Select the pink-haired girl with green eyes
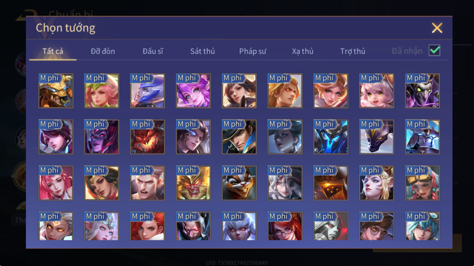Viewport: 474px width, 266px height. 377,91
